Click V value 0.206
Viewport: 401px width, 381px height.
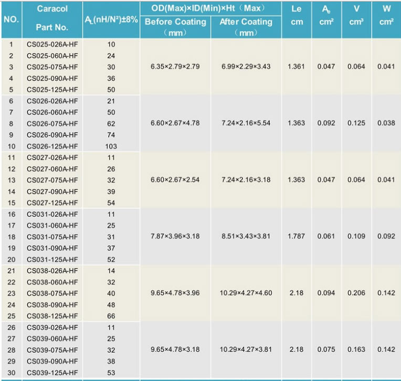coord(356,293)
